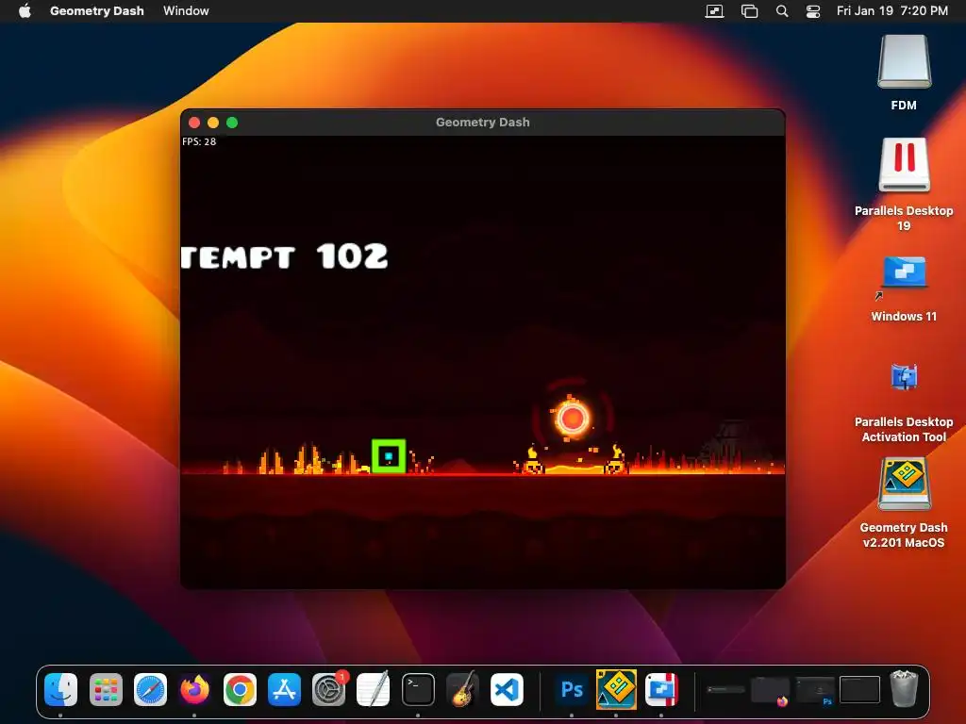
Task: Open the last minimized window thumbnail in the dock
Action: pyautogui.click(x=859, y=689)
